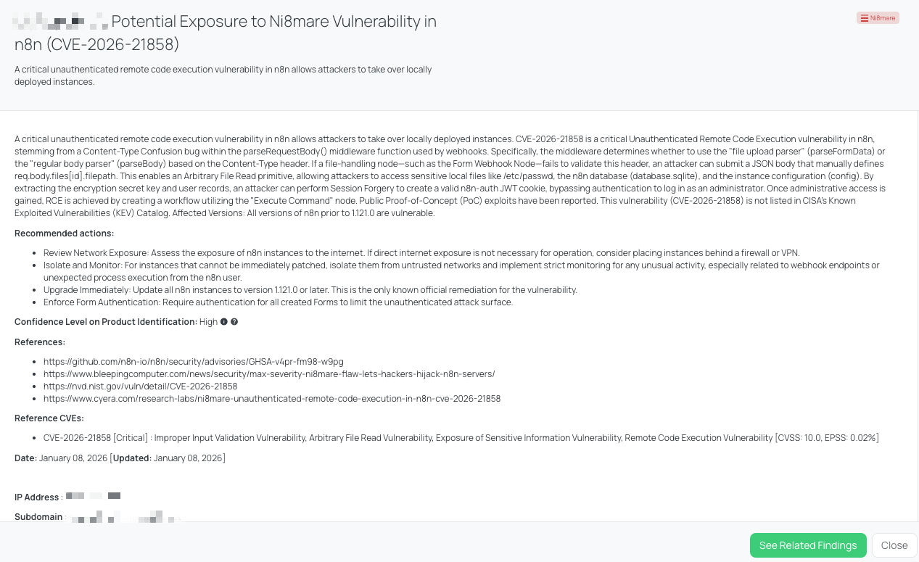Click the Recommended actions heading
This screenshot has height=562, width=919.
coord(64,233)
